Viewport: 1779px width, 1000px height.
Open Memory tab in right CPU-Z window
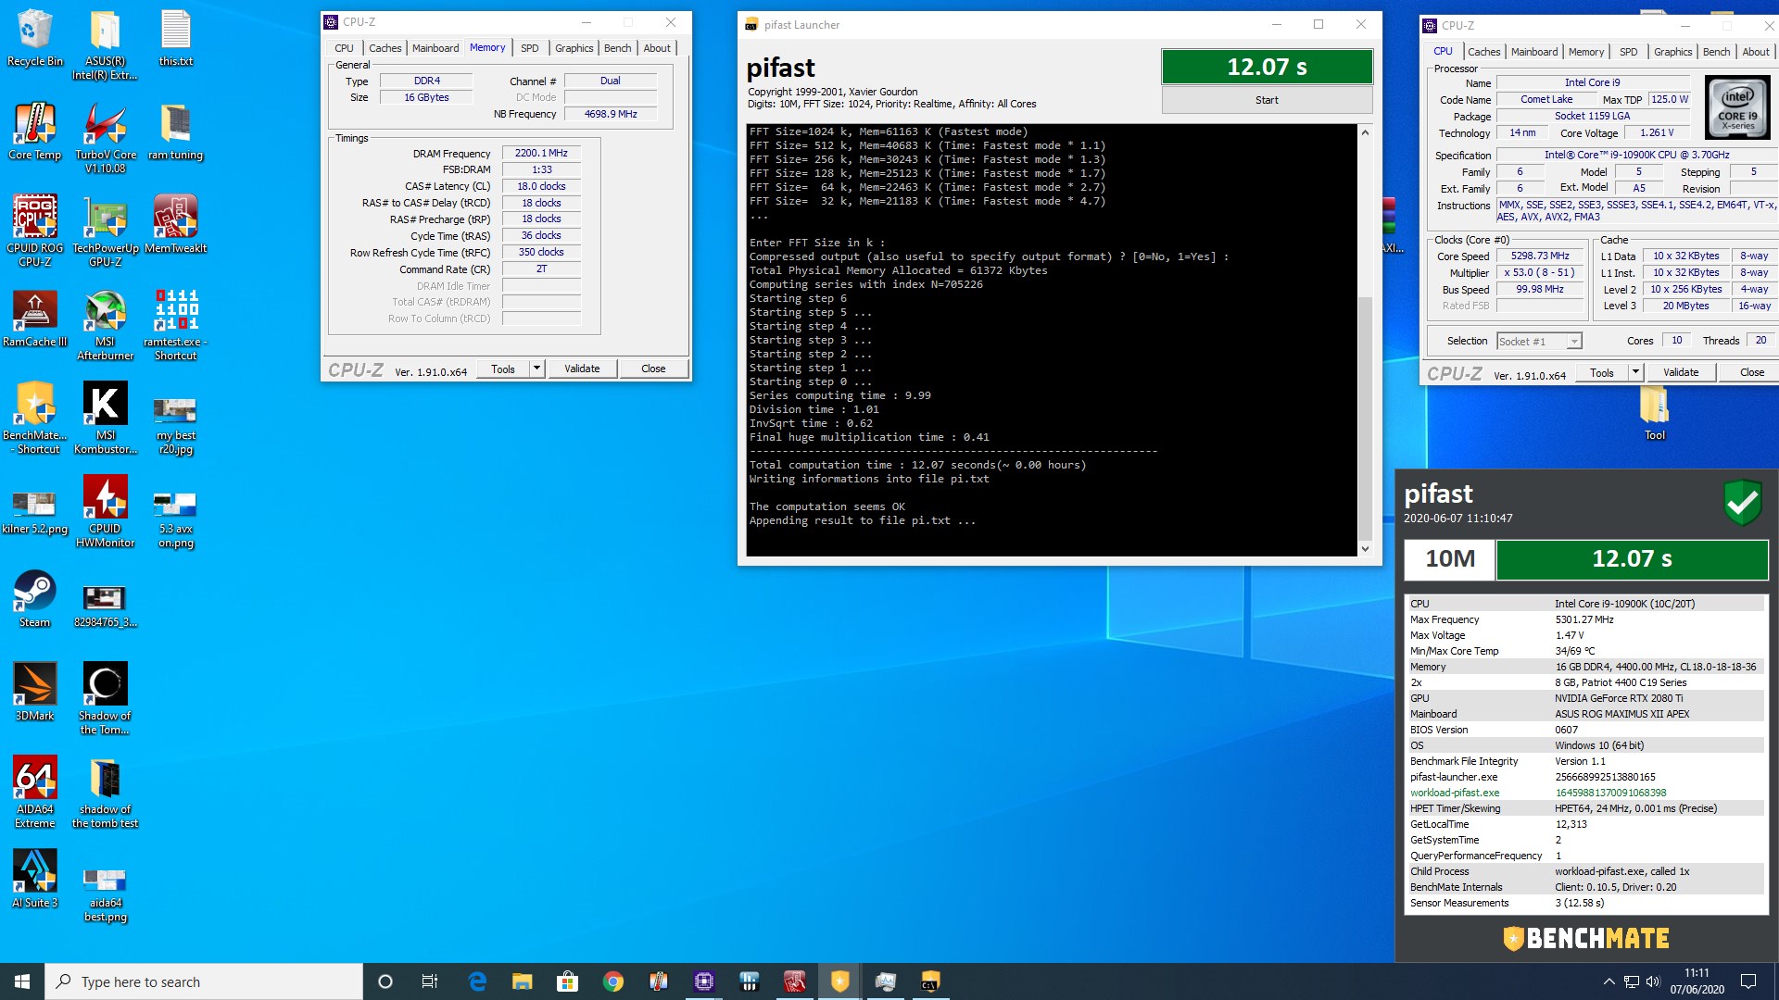(1585, 52)
